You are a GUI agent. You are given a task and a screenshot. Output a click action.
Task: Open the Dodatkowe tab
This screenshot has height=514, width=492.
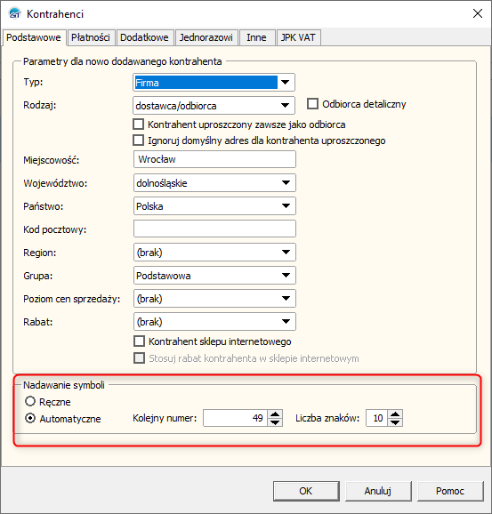pyautogui.click(x=144, y=37)
